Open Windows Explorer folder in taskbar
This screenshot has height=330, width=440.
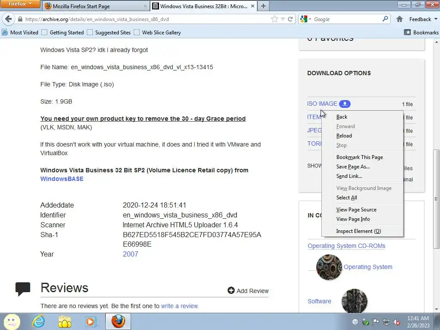pyautogui.click(x=64, y=321)
